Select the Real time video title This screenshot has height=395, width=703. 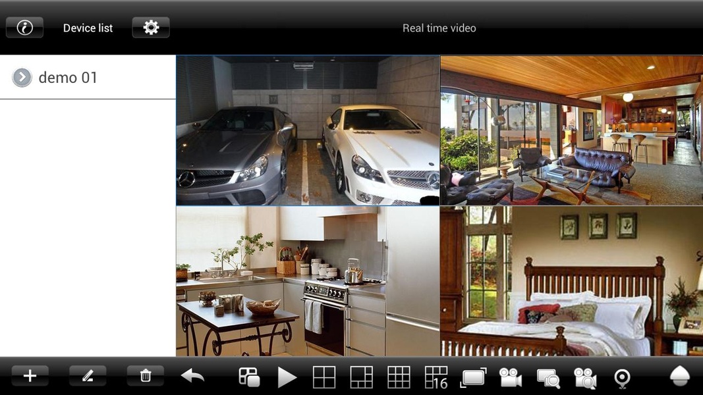[x=439, y=28]
